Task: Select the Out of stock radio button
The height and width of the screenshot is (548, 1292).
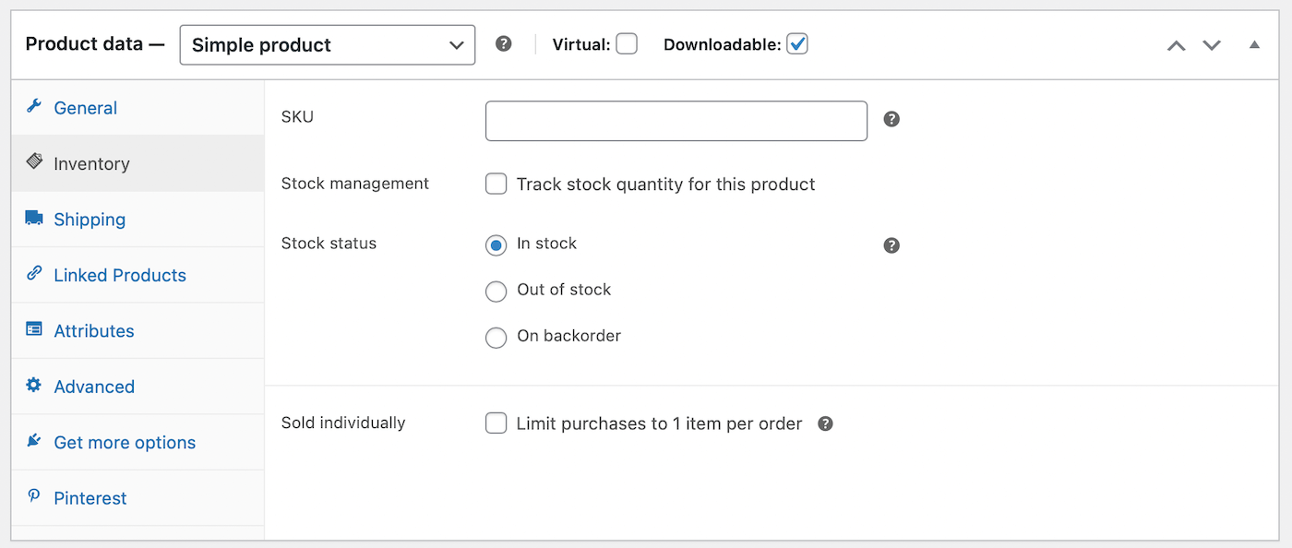Action: [x=496, y=291]
